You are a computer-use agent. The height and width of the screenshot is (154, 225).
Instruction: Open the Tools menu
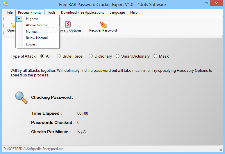click(x=51, y=12)
